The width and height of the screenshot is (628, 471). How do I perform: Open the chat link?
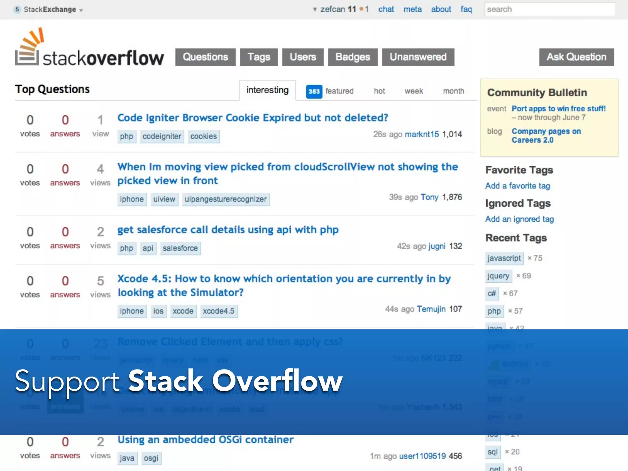(386, 10)
